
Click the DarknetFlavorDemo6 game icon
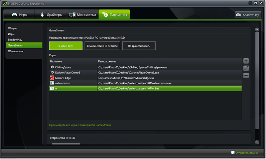click(x=52, y=73)
